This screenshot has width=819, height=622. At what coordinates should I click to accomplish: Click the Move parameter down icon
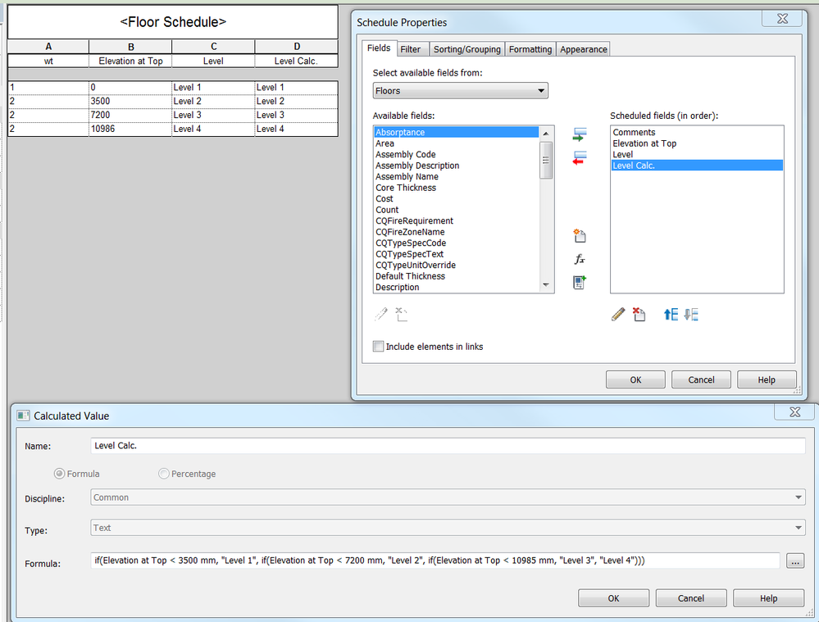click(x=691, y=315)
